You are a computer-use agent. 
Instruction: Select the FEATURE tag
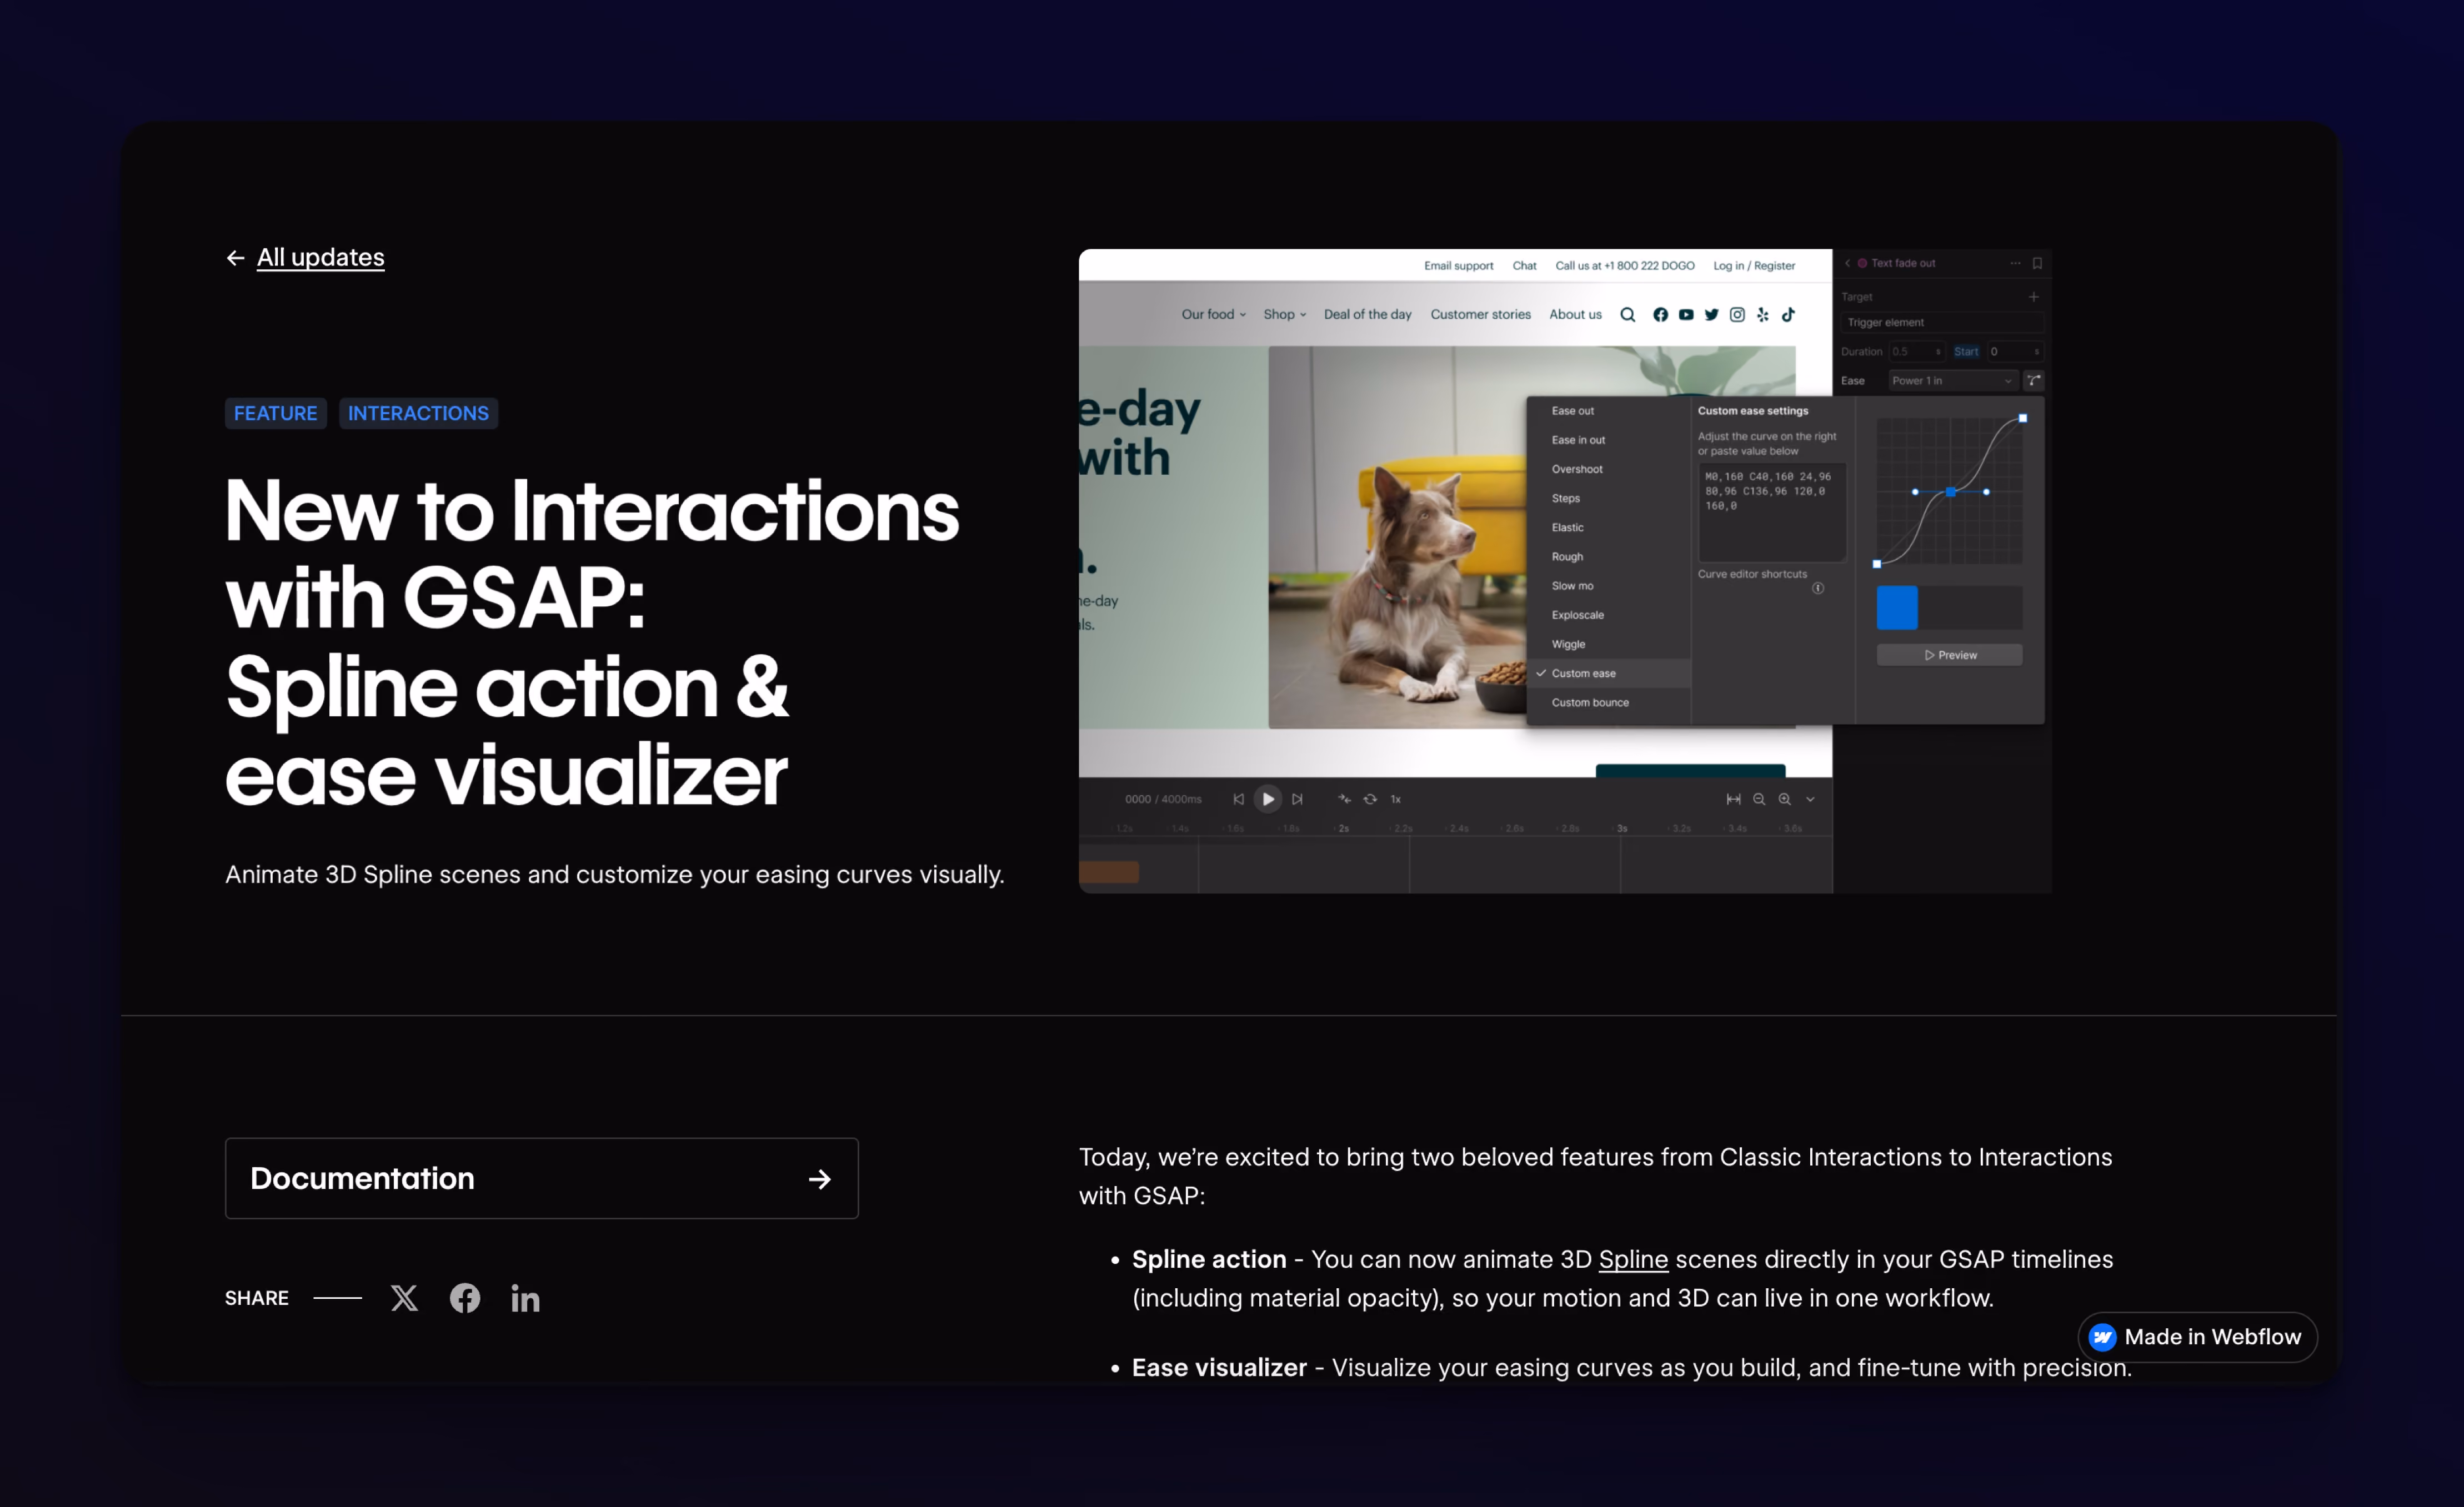[x=275, y=414]
